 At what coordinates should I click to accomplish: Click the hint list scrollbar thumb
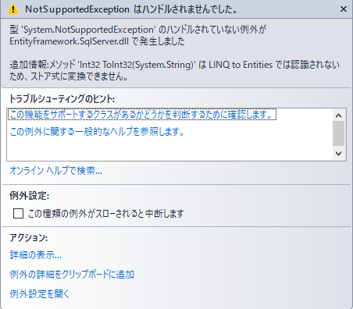338,133
